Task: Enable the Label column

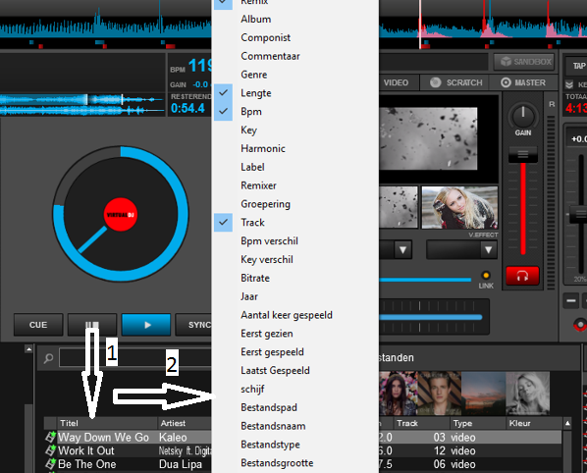Action: point(252,167)
